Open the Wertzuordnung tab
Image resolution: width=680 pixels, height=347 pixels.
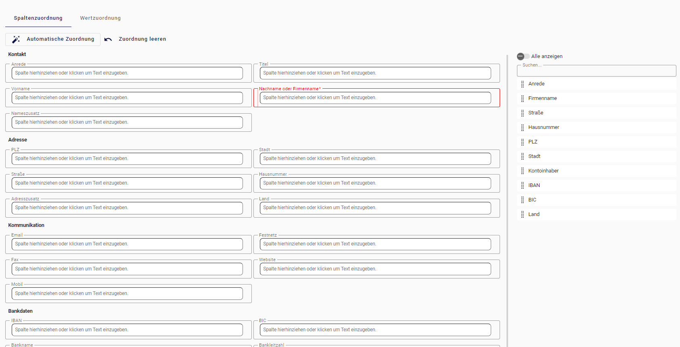click(x=100, y=18)
